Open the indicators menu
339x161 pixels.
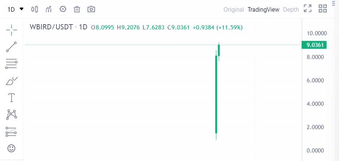point(48,9)
